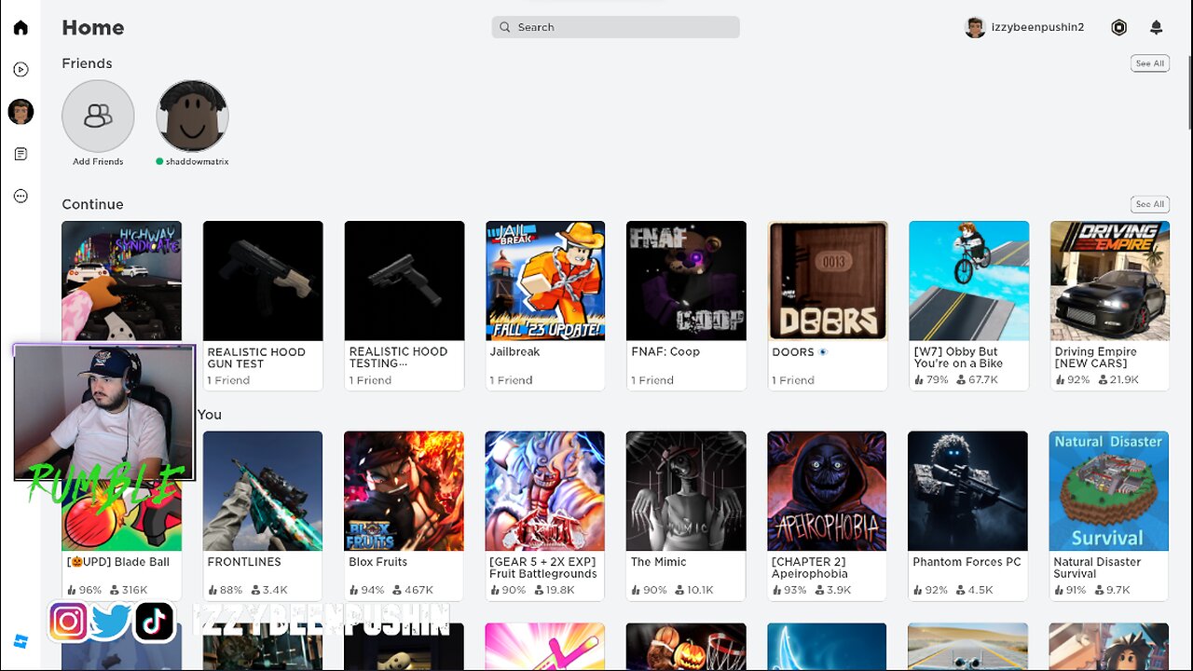Viewport: 1193px width, 671px height.
Task: Click the Add Friends label
Action: tap(98, 161)
